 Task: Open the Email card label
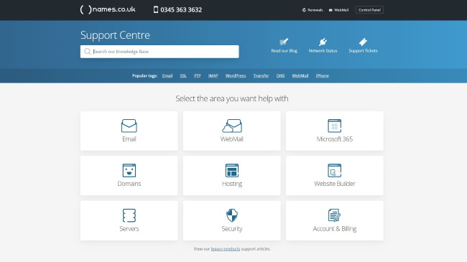129,139
